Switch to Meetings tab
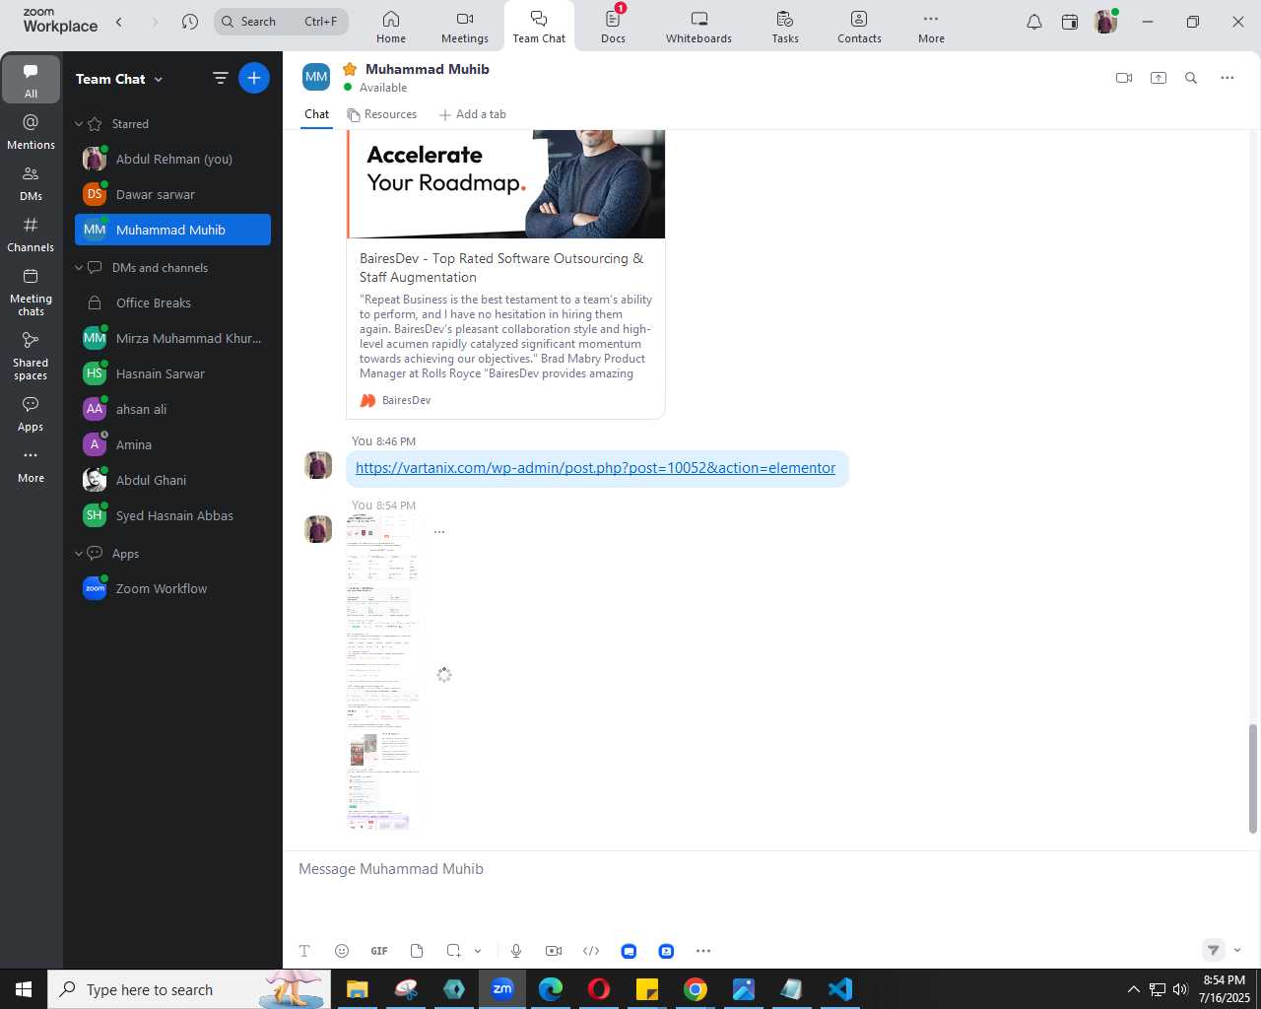Viewport: 1261px width, 1009px height. [x=465, y=27]
